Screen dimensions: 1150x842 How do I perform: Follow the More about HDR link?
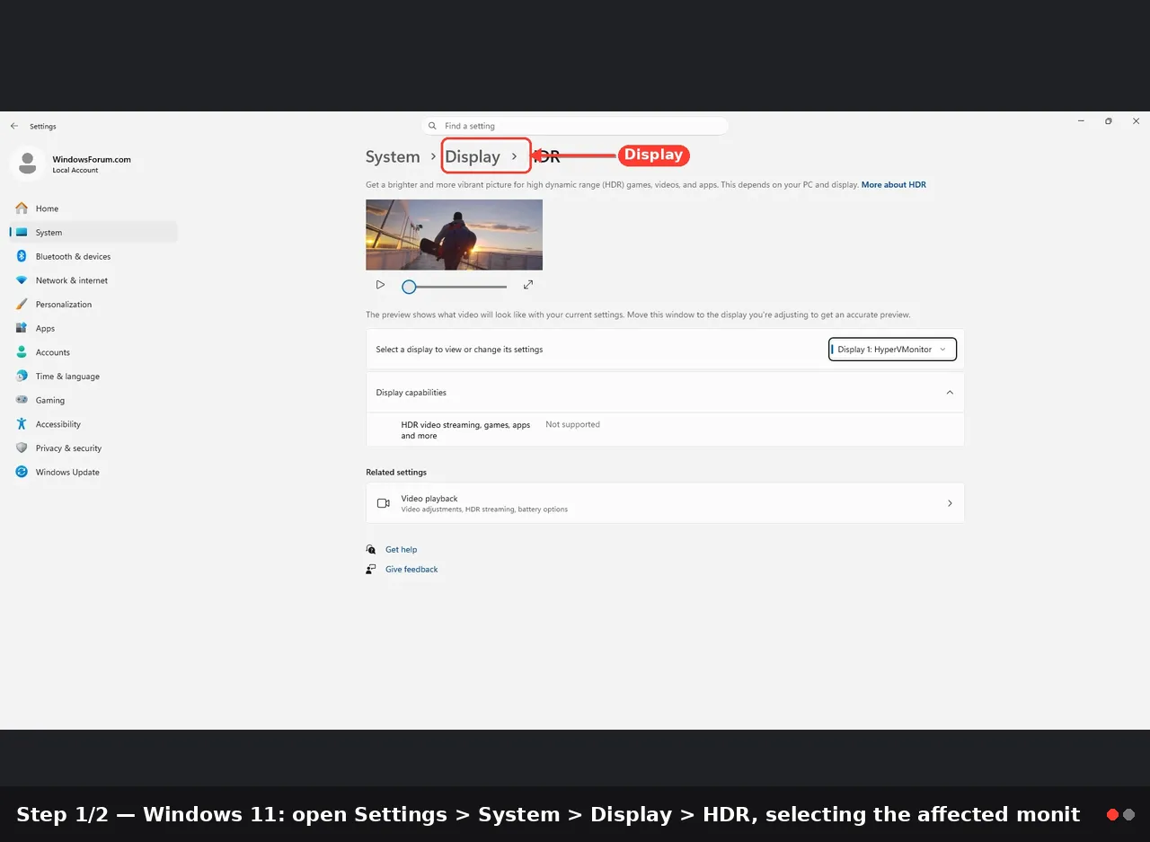click(894, 185)
